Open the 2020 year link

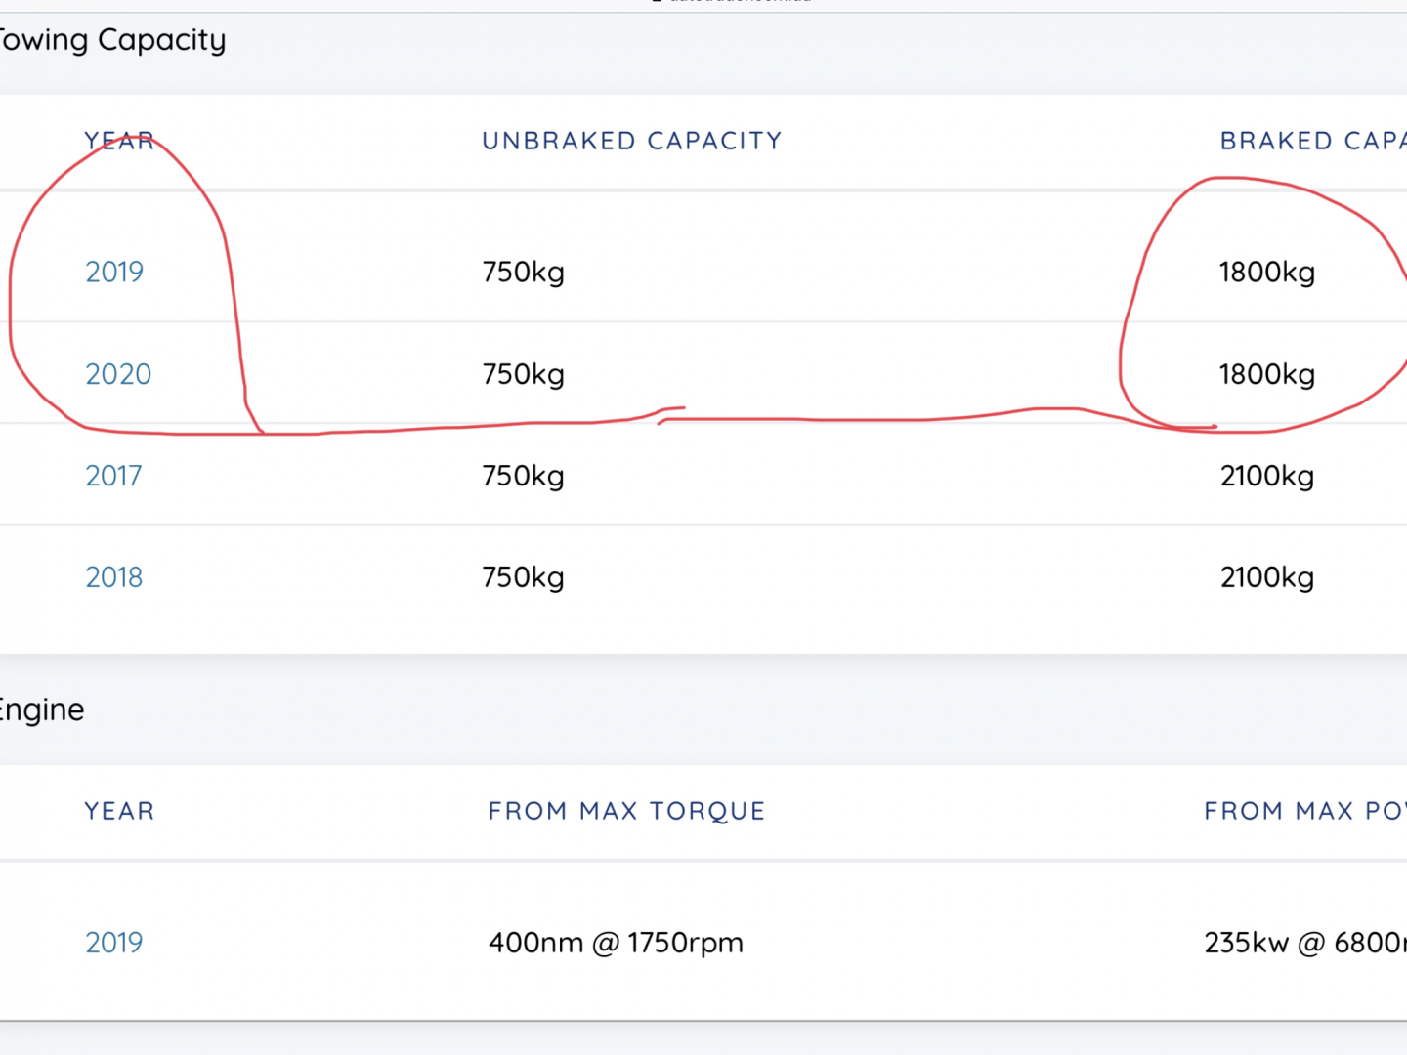pyautogui.click(x=118, y=374)
